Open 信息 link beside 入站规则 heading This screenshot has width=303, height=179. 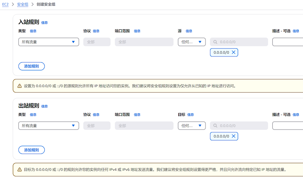click(x=45, y=23)
